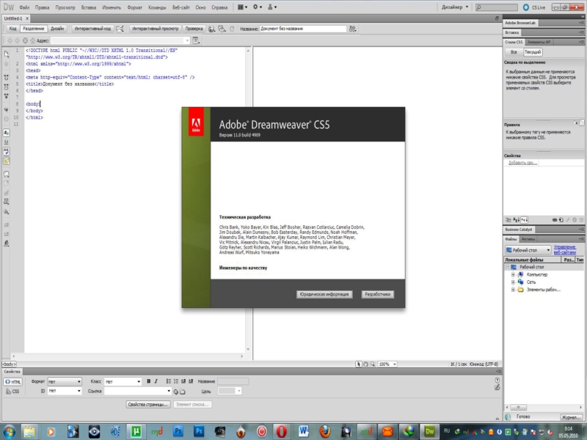
Task: Open the Live view options icon
Action: point(196,40)
